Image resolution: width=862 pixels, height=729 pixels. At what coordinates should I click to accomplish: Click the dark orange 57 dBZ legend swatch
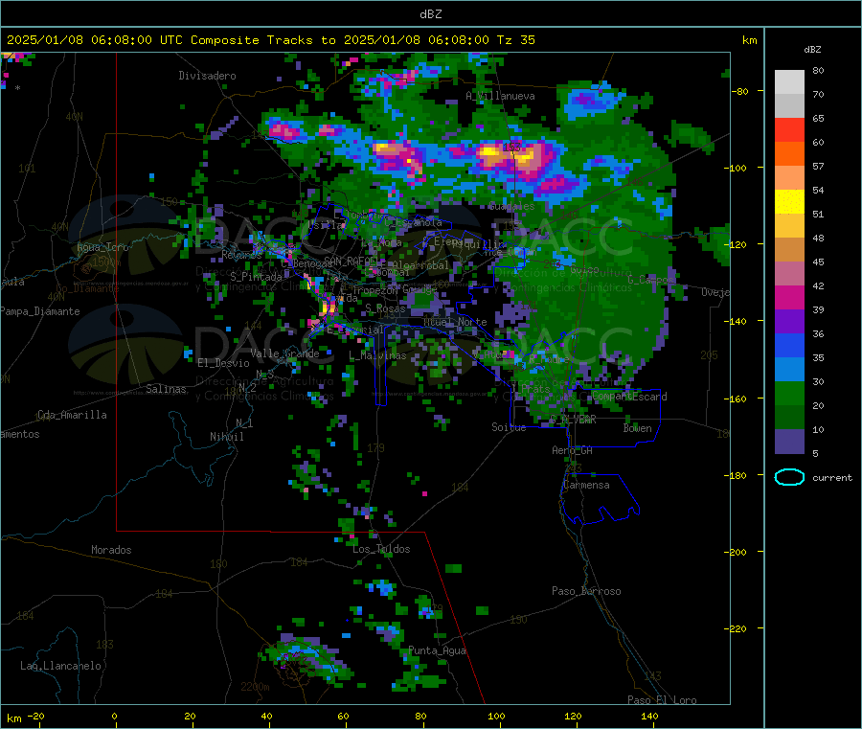789,154
